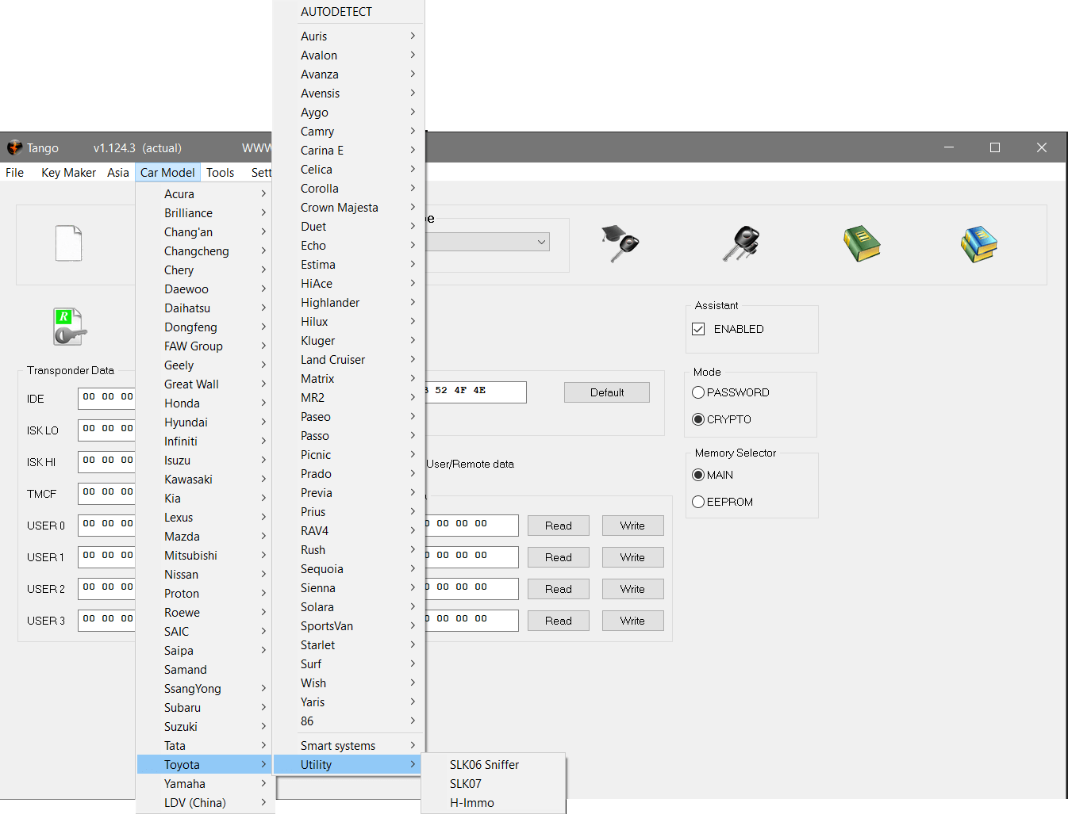Click Read for USER 0 row
The image size is (1068, 822).
[559, 526]
